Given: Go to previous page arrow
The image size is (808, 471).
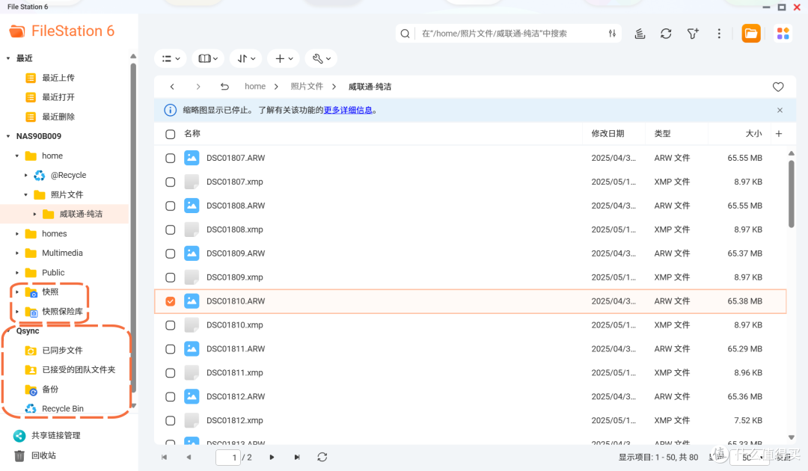Looking at the screenshot, I should 189,457.
